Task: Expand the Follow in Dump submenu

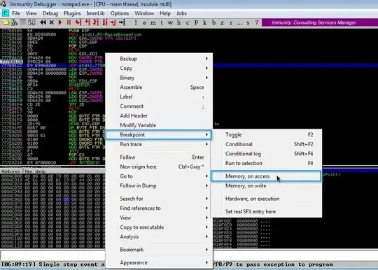Action: point(159,185)
